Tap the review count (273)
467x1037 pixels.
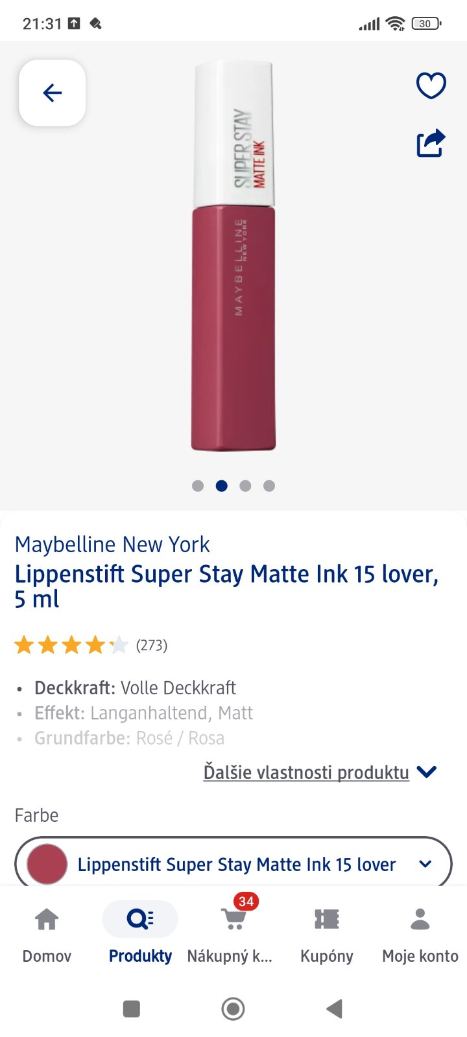click(152, 646)
